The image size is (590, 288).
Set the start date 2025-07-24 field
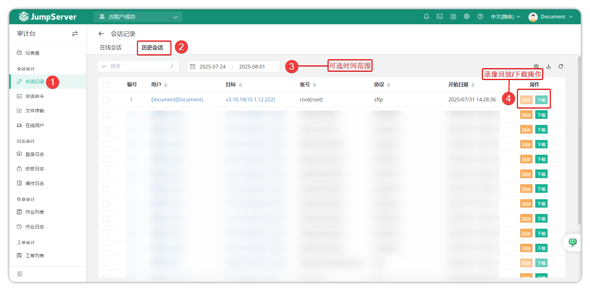click(x=212, y=67)
